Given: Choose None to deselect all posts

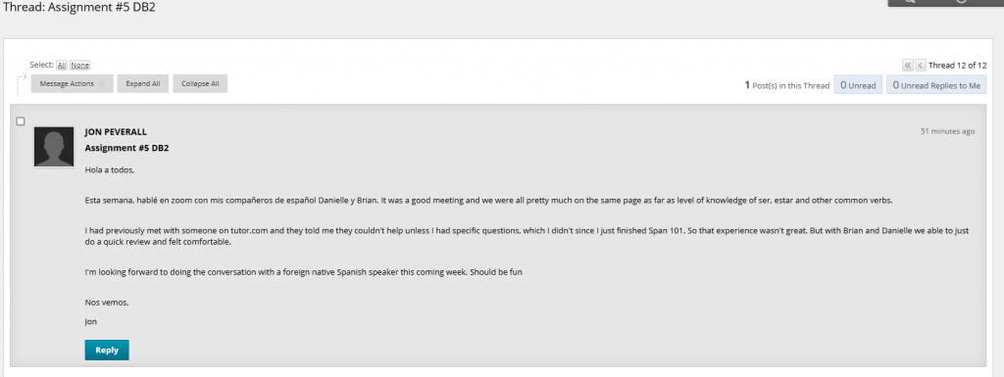Looking at the screenshot, I should 80,66.
